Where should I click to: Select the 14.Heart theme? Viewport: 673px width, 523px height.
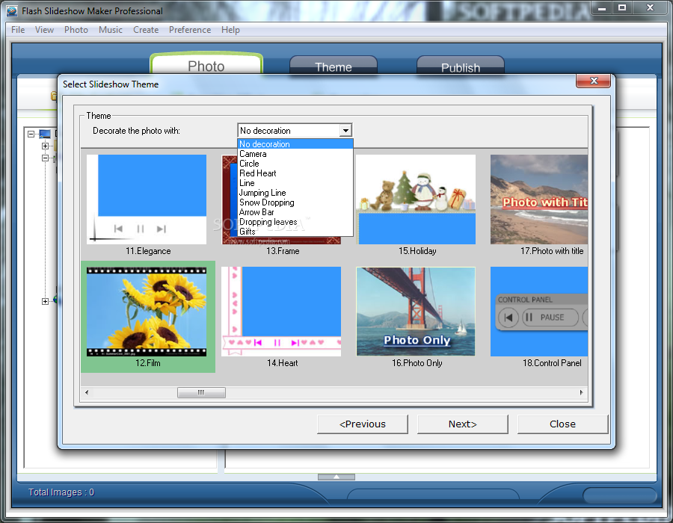[281, 311]
